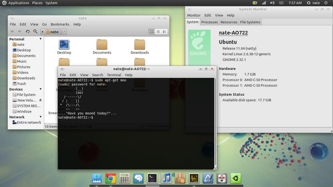The height and width of the screenshot is (187, 333).
Task: Open the System menu in top panel
Action: [52, 3]
